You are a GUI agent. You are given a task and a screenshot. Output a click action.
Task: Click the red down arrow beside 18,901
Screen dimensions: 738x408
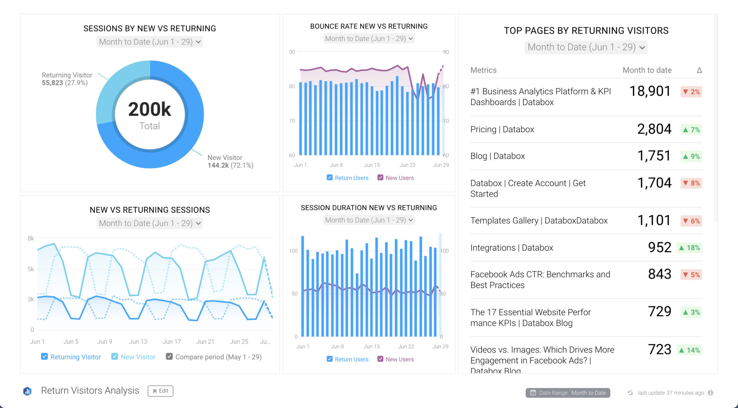point(685,92)
